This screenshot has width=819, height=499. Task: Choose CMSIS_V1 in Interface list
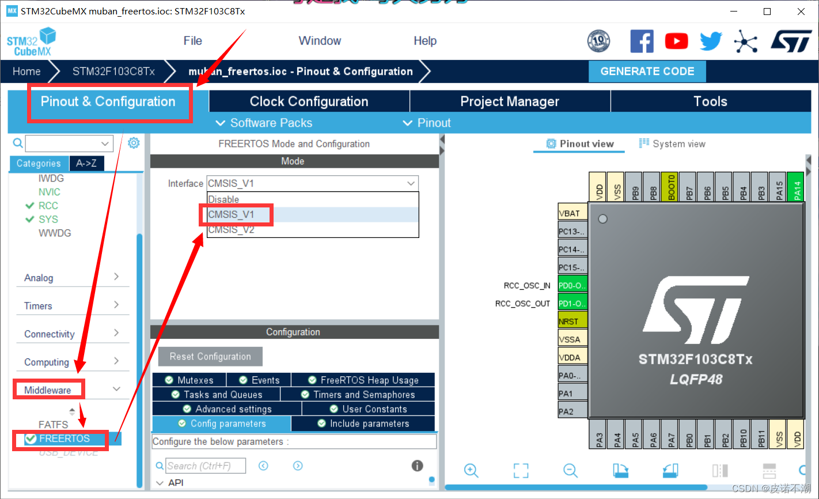point(313,214)
